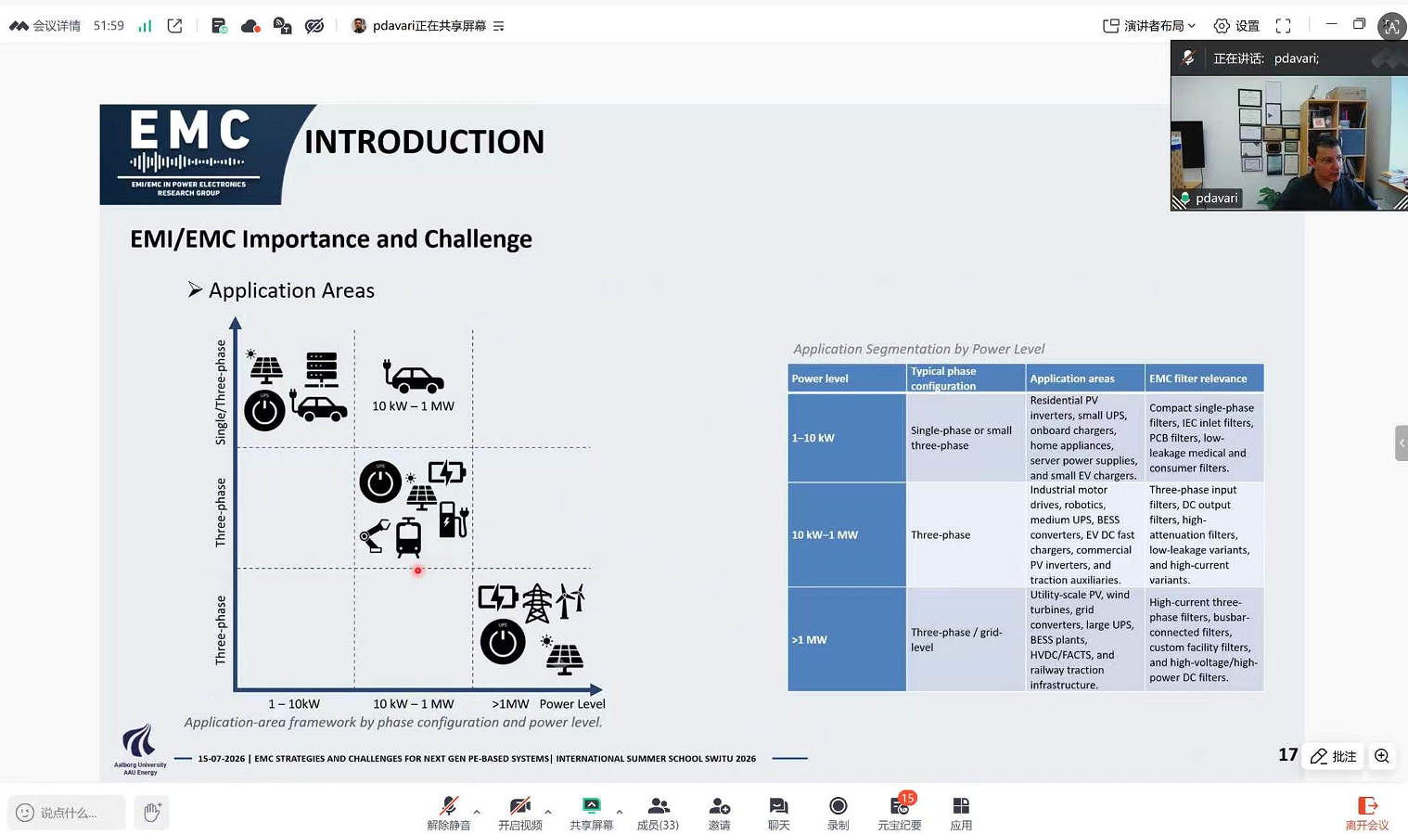Click the 'EMC filter relevance' table header
The image size is (1408, 834).
[x=1204, y=379]
